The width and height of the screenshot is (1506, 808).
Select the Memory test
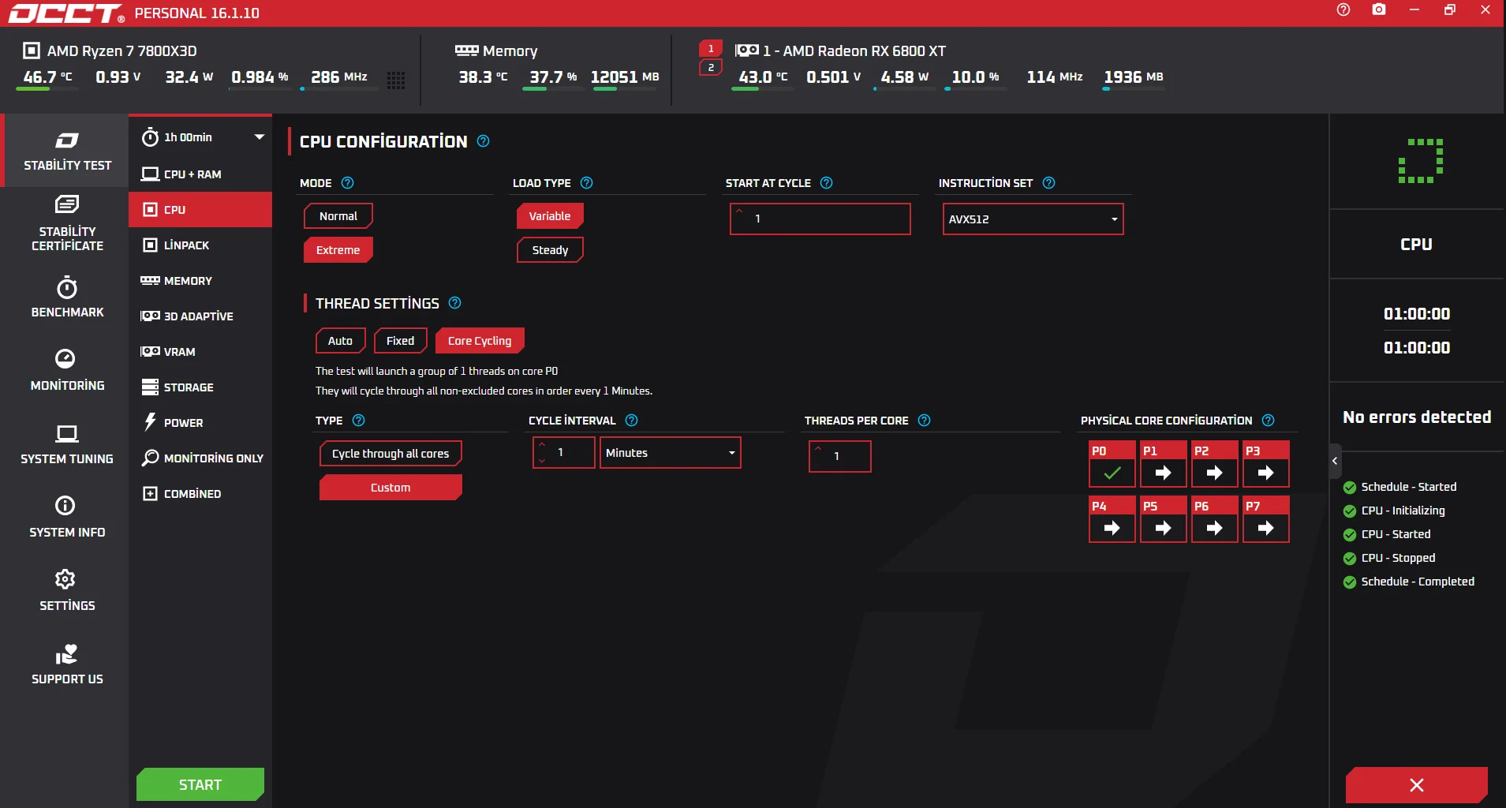pyautogui.click(x=200, y=281)
